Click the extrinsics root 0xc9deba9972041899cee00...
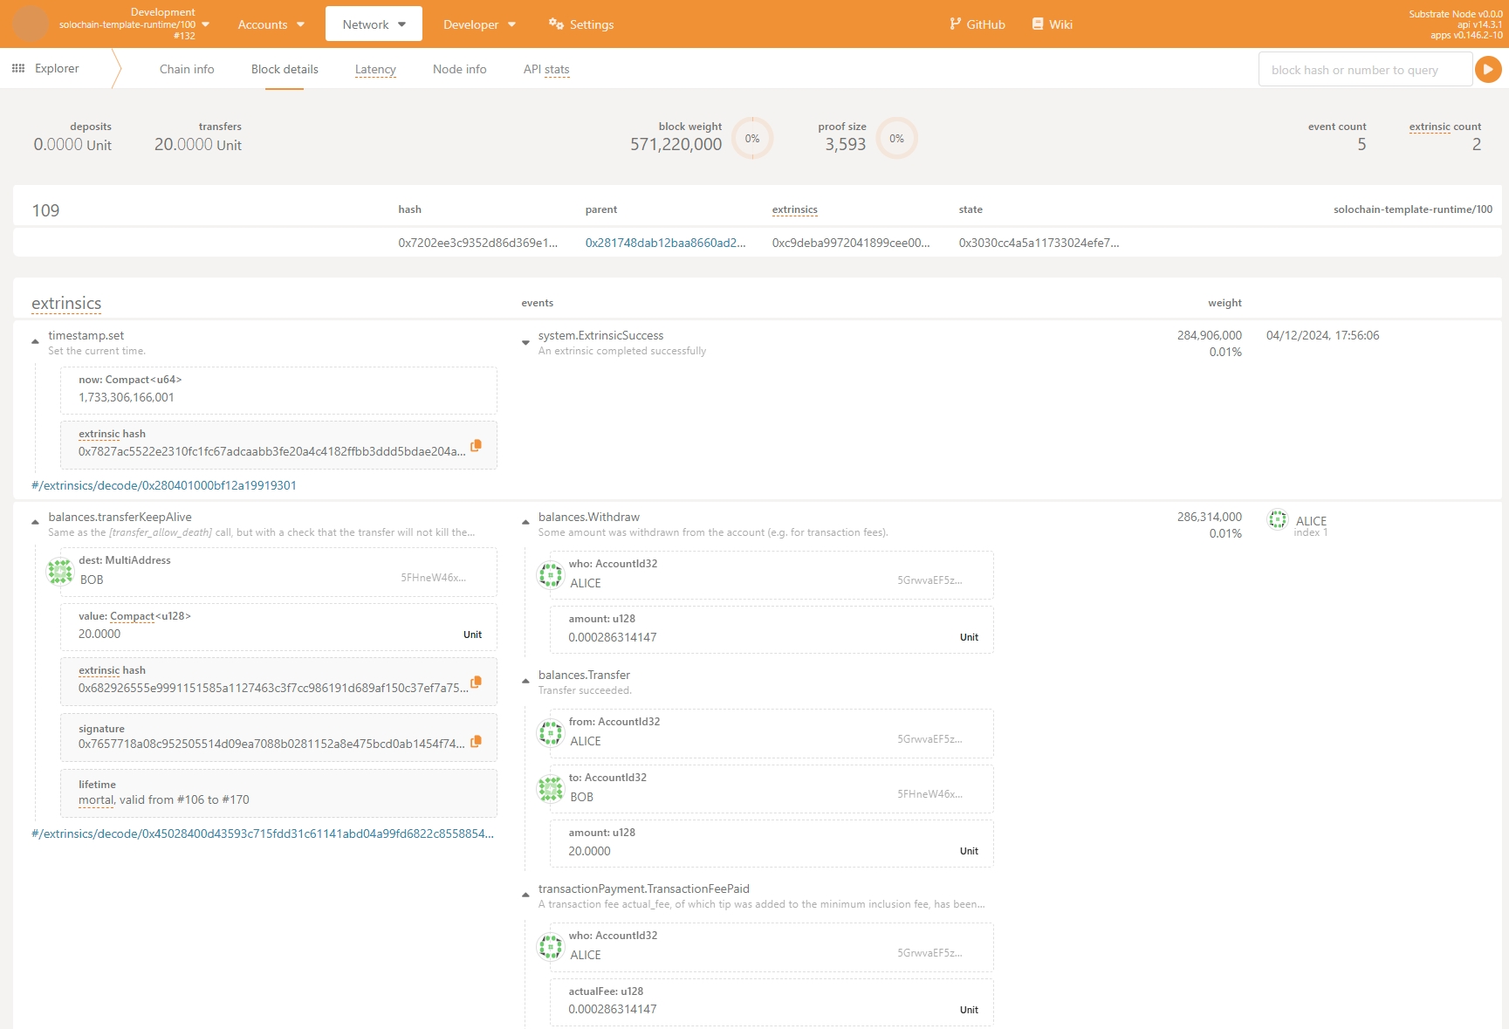 [851, 243]
